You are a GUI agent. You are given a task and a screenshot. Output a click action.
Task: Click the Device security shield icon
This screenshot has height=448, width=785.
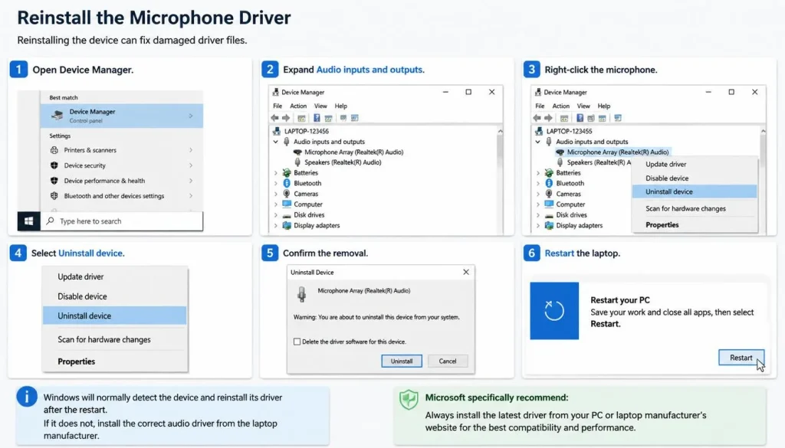click(x=54, y=165)
